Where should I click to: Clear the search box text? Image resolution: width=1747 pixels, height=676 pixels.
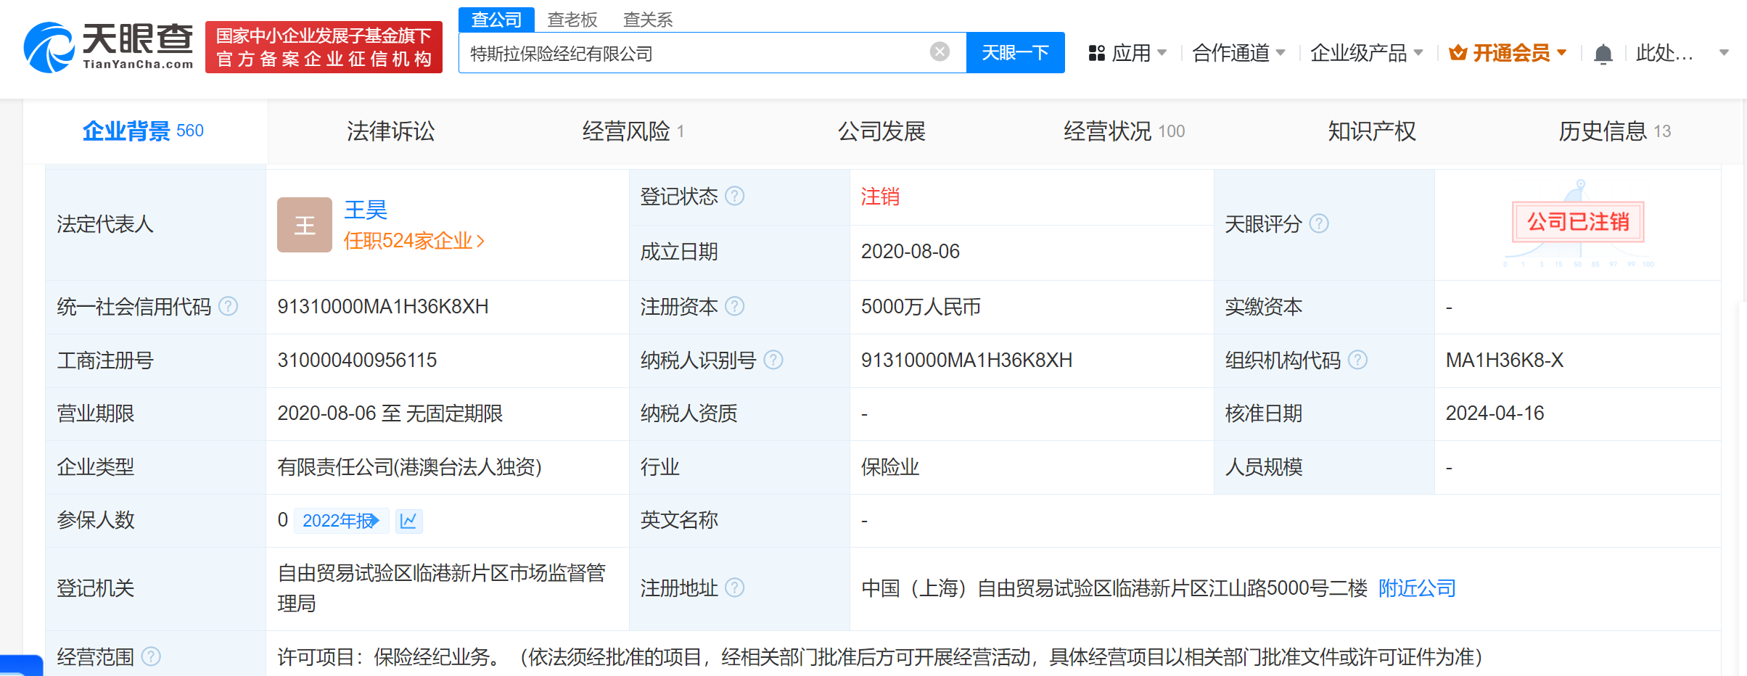click(940, 51)
